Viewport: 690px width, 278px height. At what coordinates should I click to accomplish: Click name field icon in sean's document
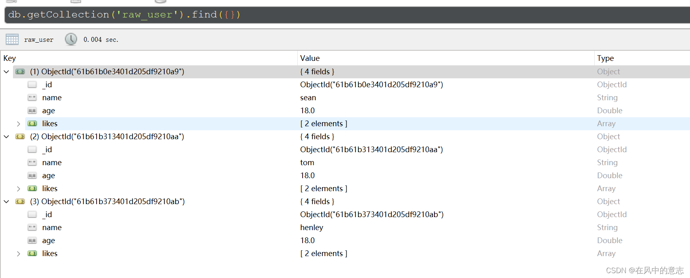[32, 98]
